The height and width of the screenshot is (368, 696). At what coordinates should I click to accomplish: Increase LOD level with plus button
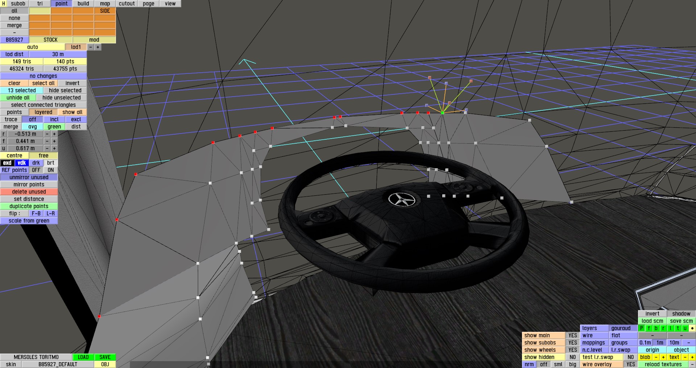[98, 47]
